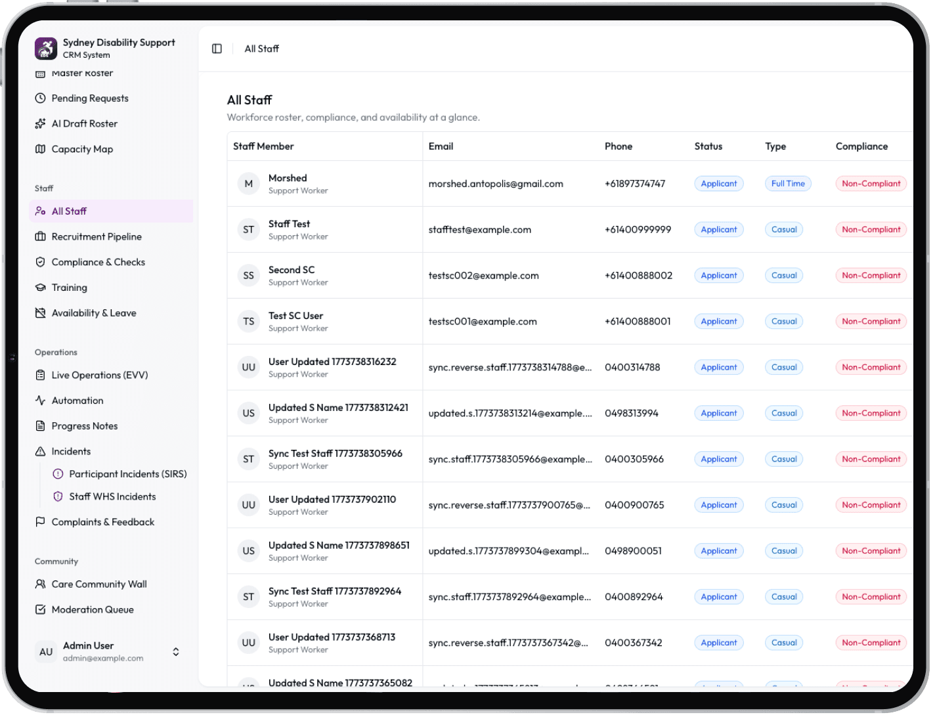This screenshot has width=935, height=717.
Task: Click the Sydney Disability Support logo
Action: click(46, 49)
